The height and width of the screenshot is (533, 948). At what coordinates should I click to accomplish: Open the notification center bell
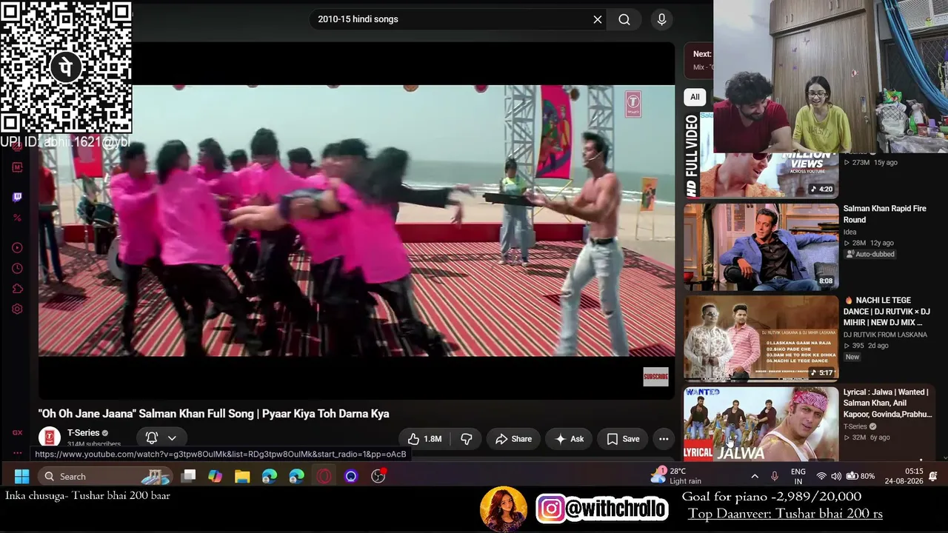pos(933,477)
